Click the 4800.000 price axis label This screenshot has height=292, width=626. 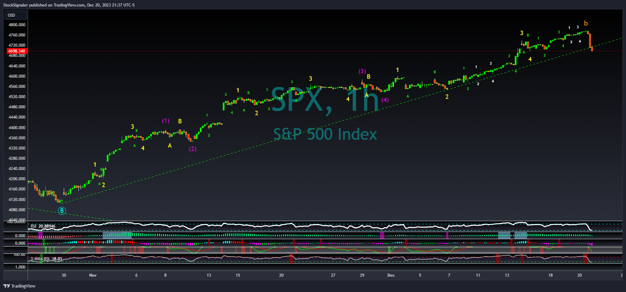tap(17, 25)
